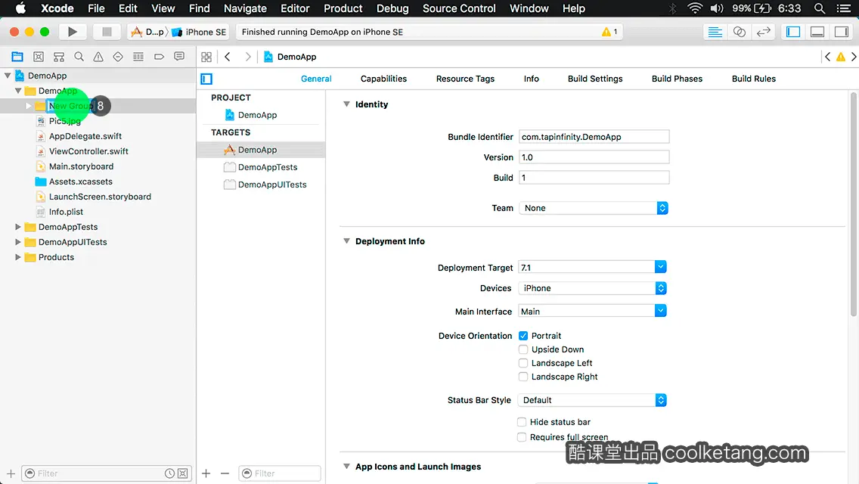Open Spotlight search in menu bar
859x484 pixels.
coord(820,8)
